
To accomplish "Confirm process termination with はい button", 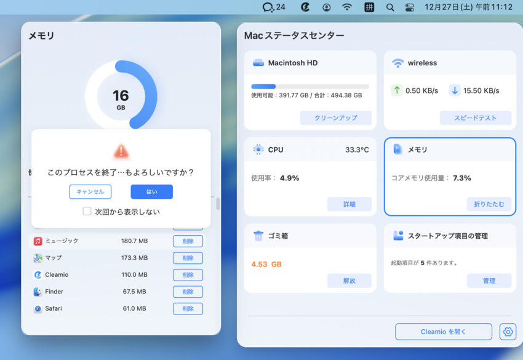I will [151, 191].
